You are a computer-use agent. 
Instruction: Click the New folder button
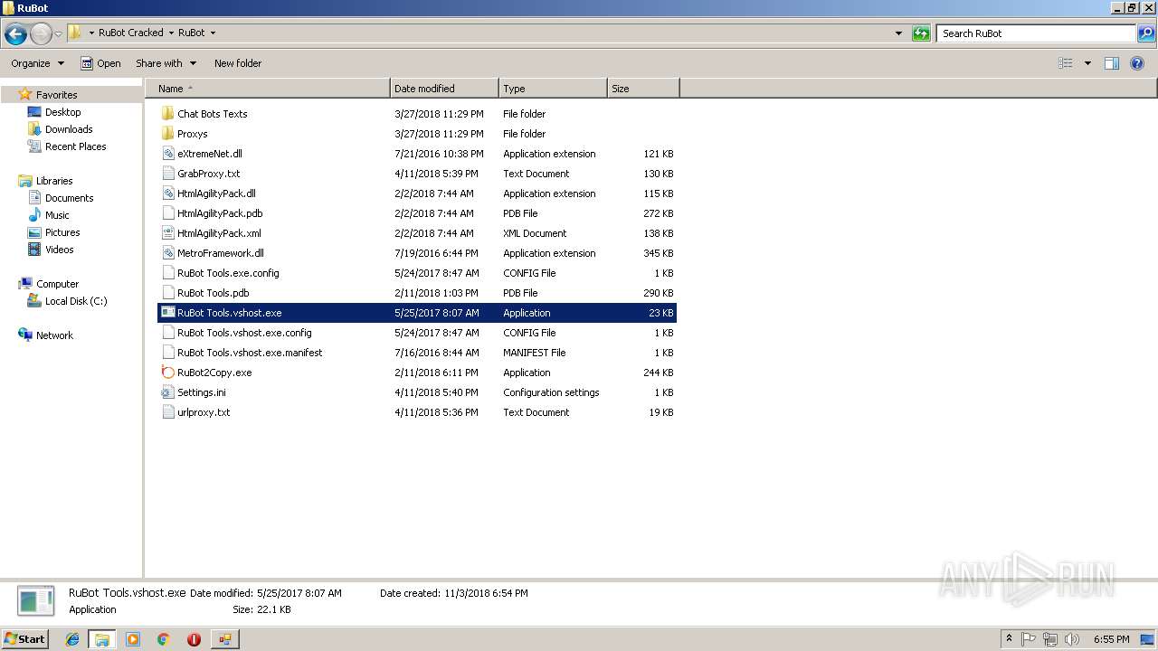tap(238, 63)
